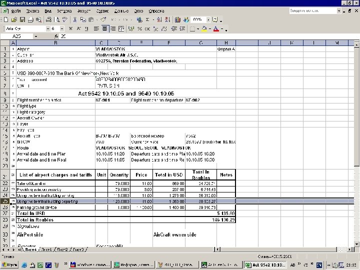Apply percent style to the cell
Image resolution: width=360 pixels, height=270 pixels.
[139, 28]
